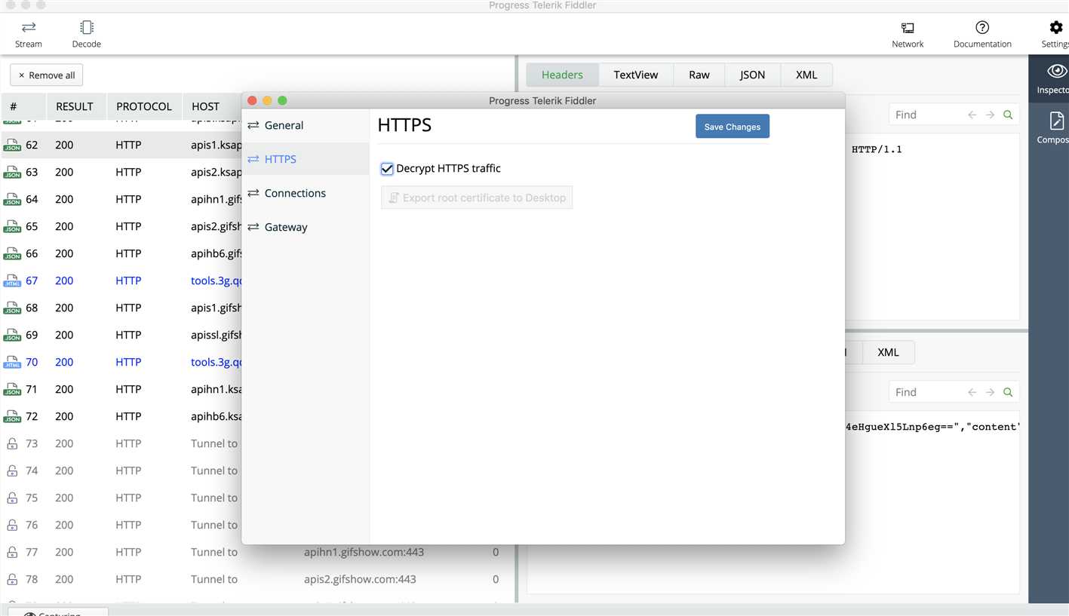Switch to the Headers tab
The height and width of the screenshot is (616, 1069).
(562, 75)
